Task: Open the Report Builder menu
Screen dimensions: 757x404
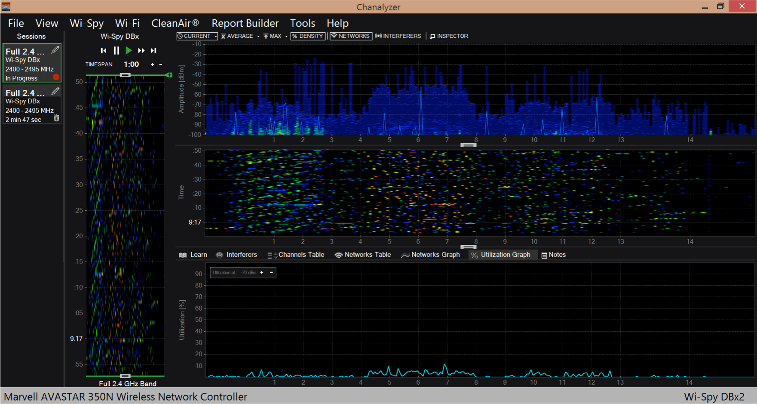Action: [x=245, y=23]
